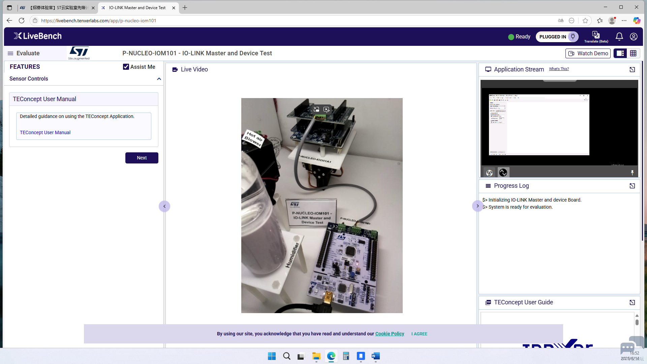This screenshot has height=364, width=647.
Task: Toggle the PLUGGED IN switch
Action: (x=573, y=36)
